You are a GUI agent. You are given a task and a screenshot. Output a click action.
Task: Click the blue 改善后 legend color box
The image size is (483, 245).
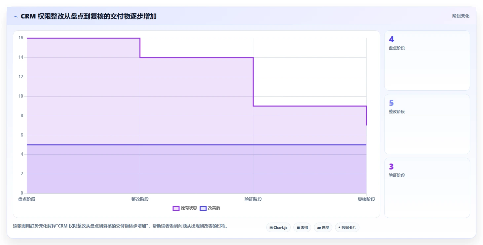(x=203, y=208)
